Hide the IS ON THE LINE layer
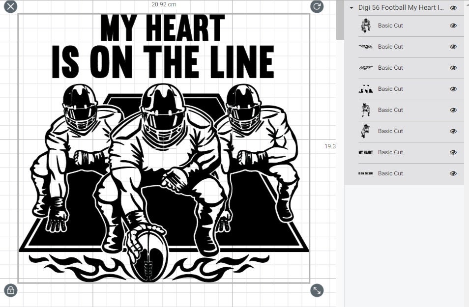The height and width of the screenshot is (307, 469). [x=453, y=173]
